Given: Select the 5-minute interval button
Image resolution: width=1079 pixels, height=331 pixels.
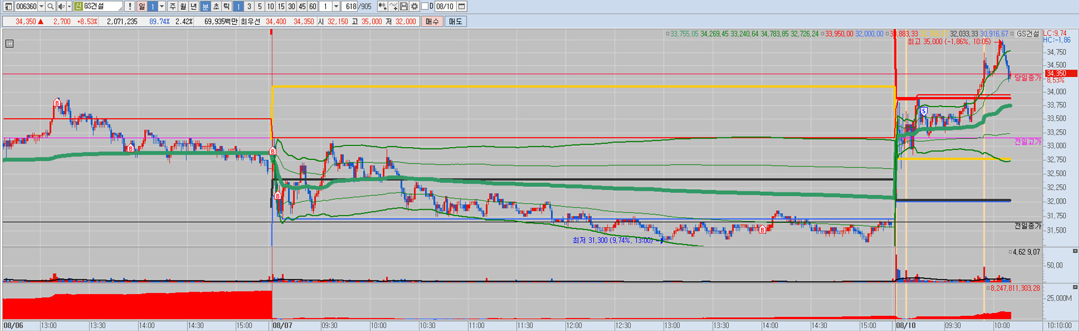Looking at the screenshot, I should click(x=260, y=6).
